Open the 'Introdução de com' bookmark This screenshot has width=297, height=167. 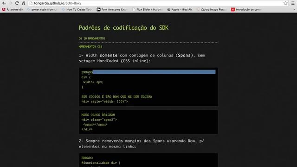[x=246, y=9]
